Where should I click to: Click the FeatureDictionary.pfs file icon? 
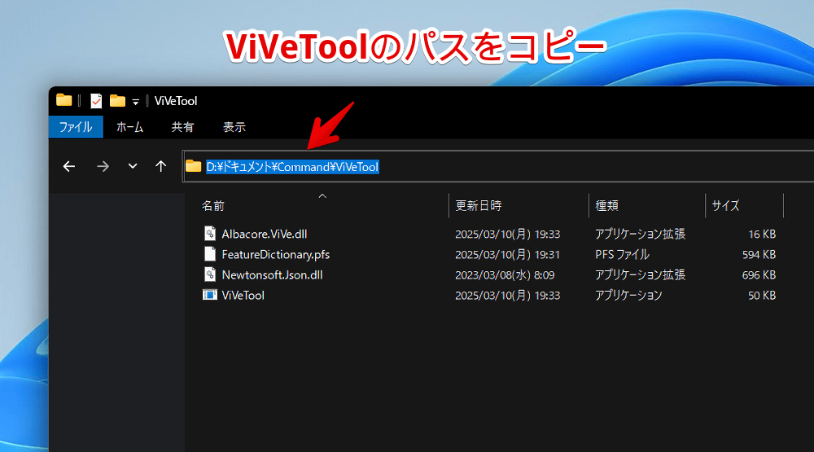pyautogui.click(x=210, y=254)
